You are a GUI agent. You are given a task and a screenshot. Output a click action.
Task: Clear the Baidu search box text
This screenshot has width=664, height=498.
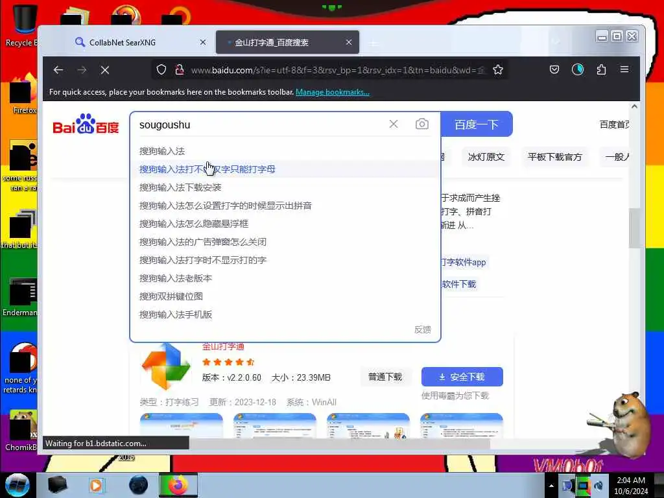[394, 124]
